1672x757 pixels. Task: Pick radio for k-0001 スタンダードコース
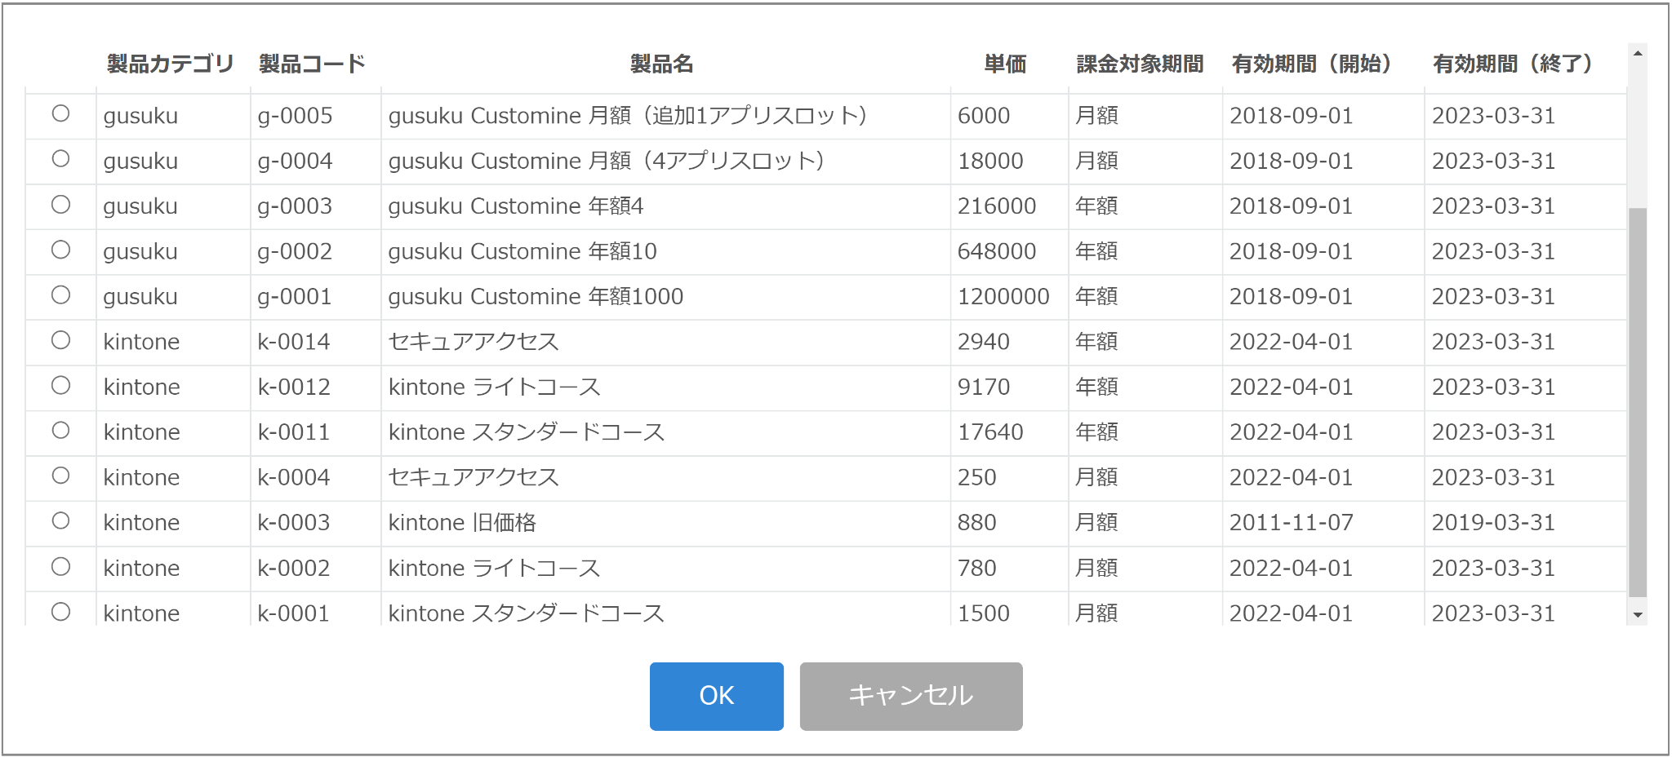click(x=60, y=611)
